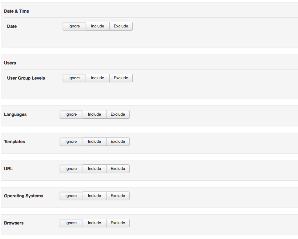The image size is (298, 239).
Task: Include Operating Systems
Action: coord(95,196)
